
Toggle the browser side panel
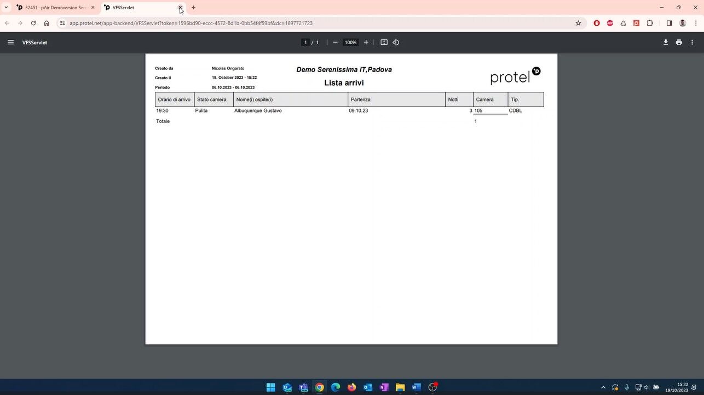669,23
